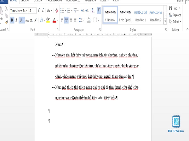This screenshot has width=189, height=141.
Task: Open the font size dropdown
Action: click(35, 11)
